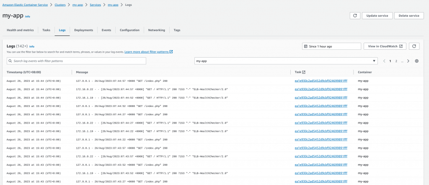Open the Deployments tab
Screen dimensions: 429x185
[x=83, y=30]
